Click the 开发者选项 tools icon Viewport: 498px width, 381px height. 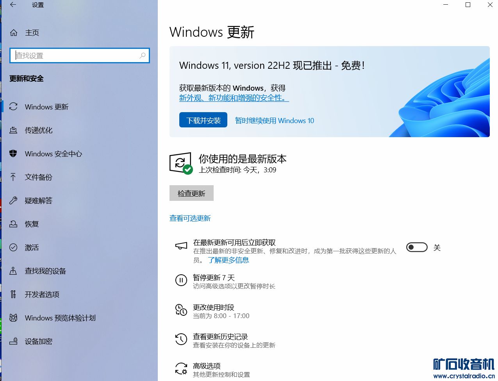[13, 294]
